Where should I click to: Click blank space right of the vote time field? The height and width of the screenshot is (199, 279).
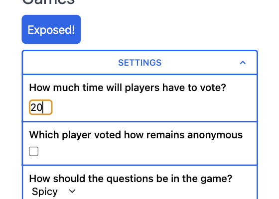point(153,107)
